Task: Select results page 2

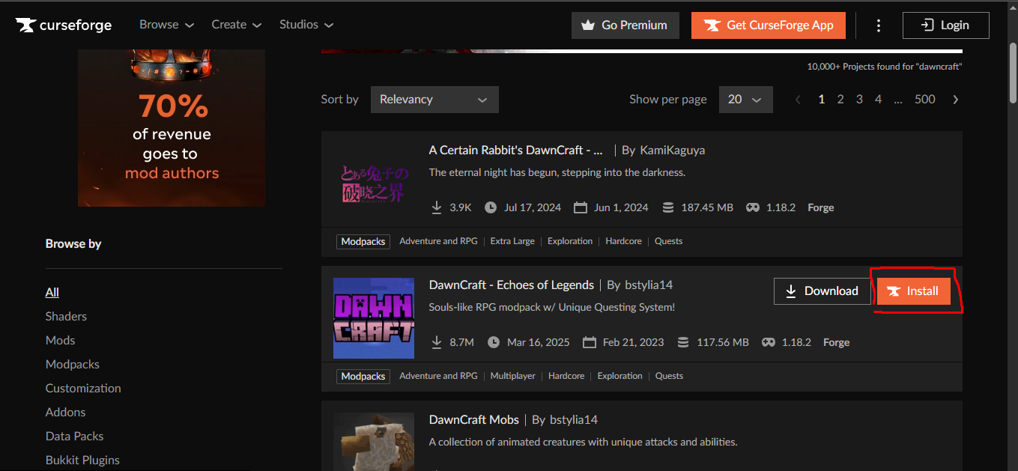Action: pos(840,100)
